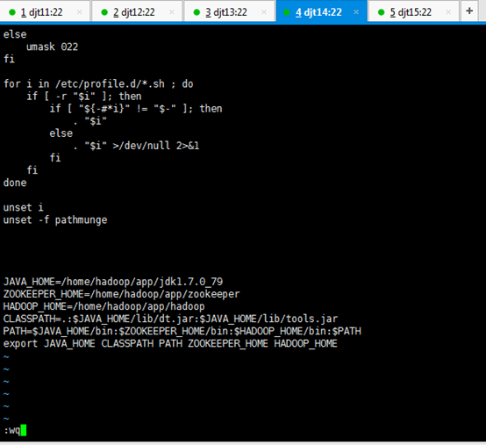Switch to the 5 djt15:22 tab
The width and height of the screenshot is (486, 445).
pyautogui.click(x=413, y=11)
